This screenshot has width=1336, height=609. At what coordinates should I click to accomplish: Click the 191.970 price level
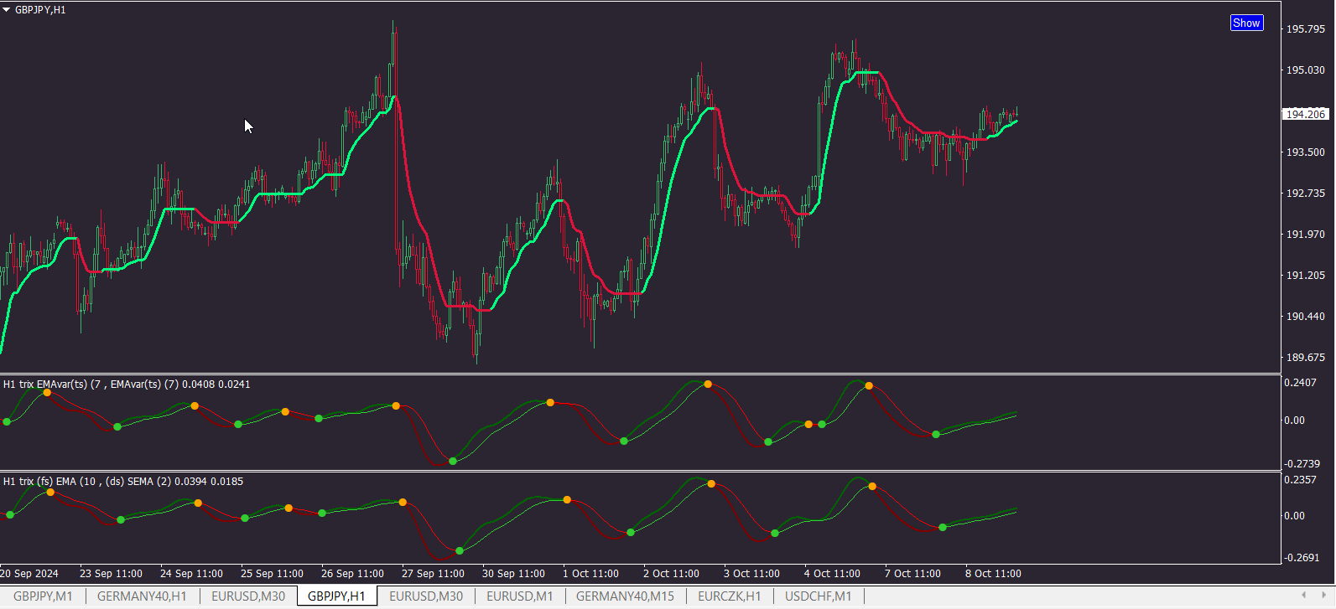pos(1306,235)
